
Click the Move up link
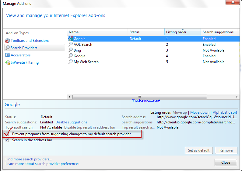coord(180,112)
